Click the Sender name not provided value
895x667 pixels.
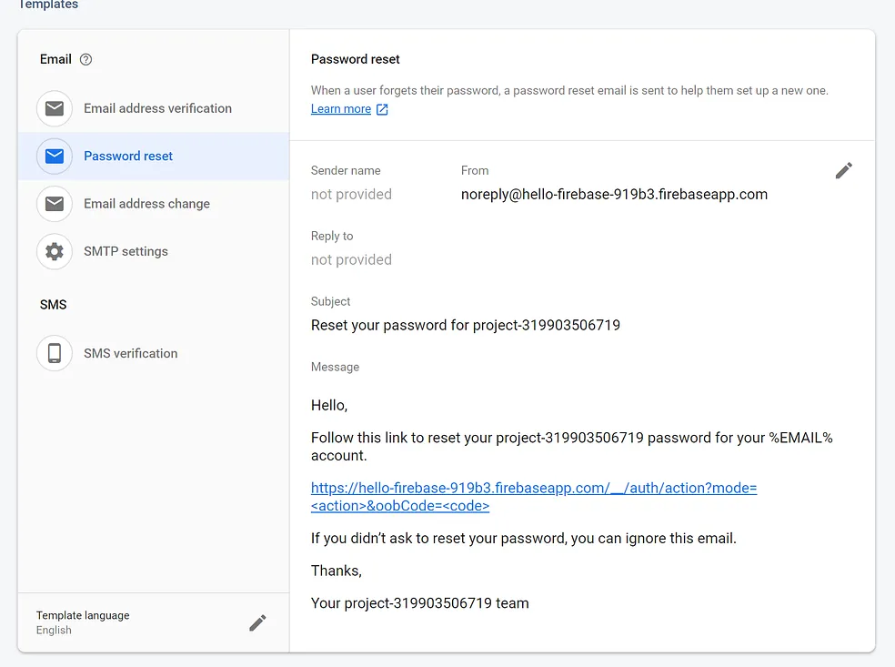point(351,194)
